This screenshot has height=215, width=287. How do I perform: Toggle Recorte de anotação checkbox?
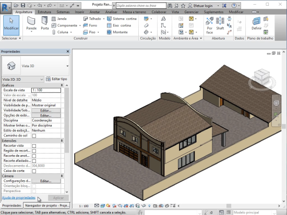pos(34,156)
